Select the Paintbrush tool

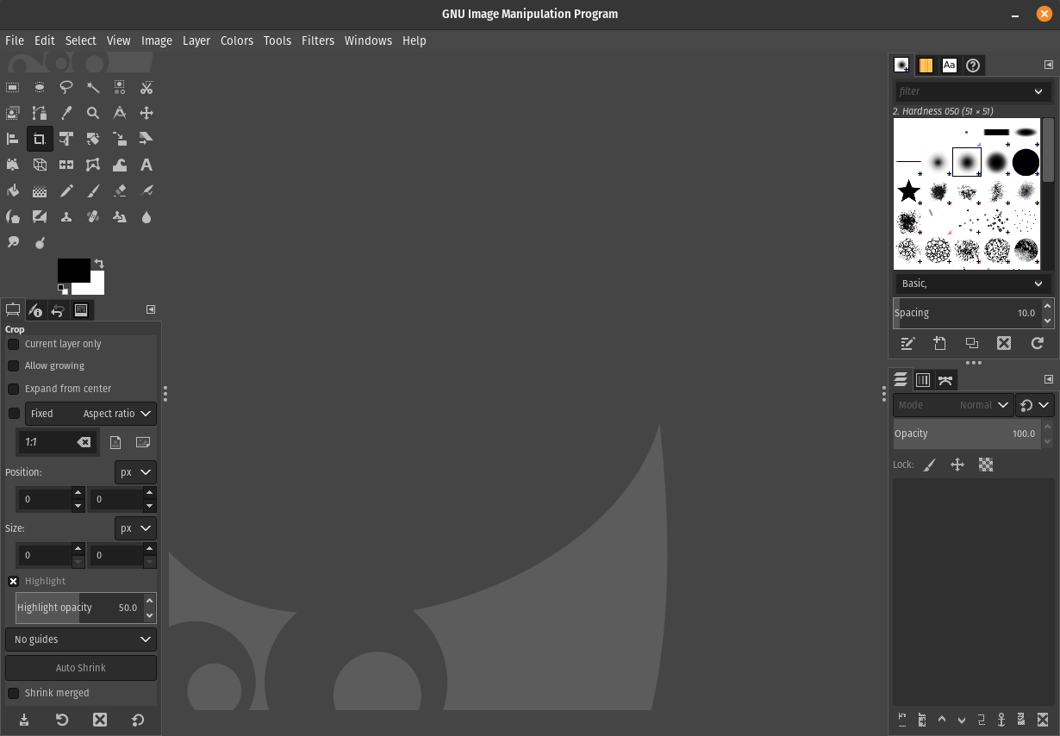pos(93,191)
